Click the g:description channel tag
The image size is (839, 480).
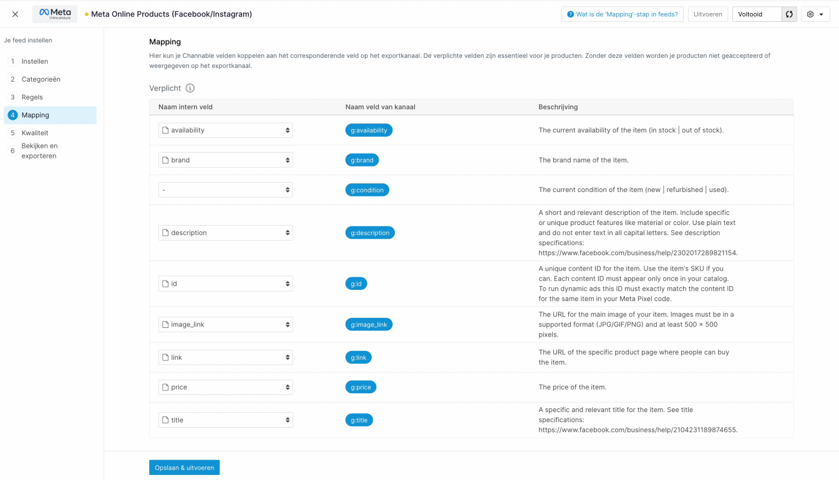(x=370, y=233)
